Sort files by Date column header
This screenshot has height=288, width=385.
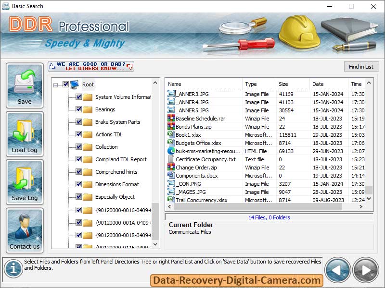click(329, 84)
